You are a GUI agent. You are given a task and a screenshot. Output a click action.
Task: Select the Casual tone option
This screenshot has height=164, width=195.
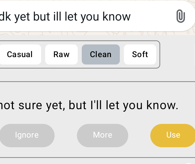tap(20, 54)
